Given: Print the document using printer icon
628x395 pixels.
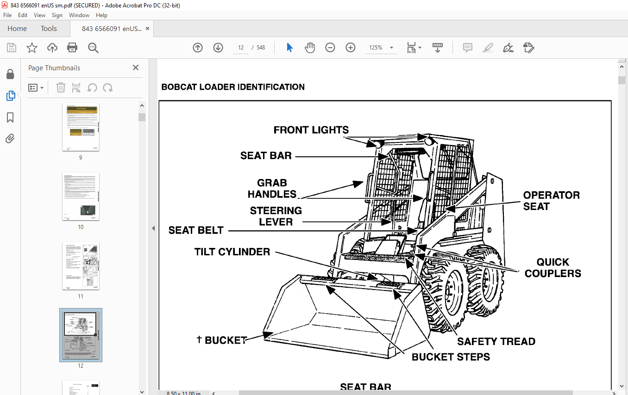Looking at the screenshot, I should pyautogui.click(x=72, y=48).
